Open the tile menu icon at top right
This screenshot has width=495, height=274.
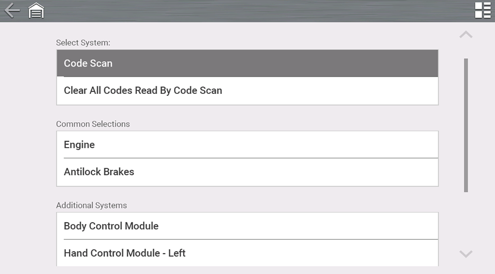point(483,10)
